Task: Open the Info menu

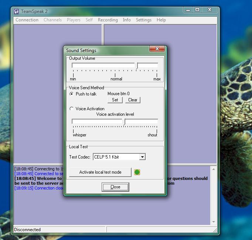Action: coord(127,20)
